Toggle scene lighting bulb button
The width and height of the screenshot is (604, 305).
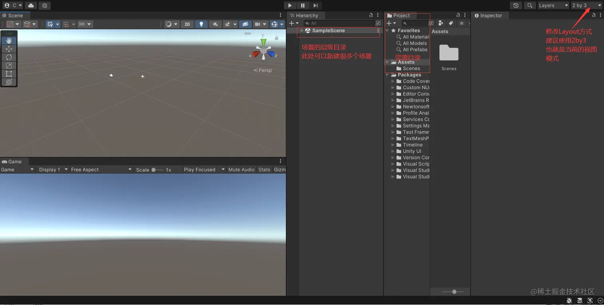(x=201, y=24)
